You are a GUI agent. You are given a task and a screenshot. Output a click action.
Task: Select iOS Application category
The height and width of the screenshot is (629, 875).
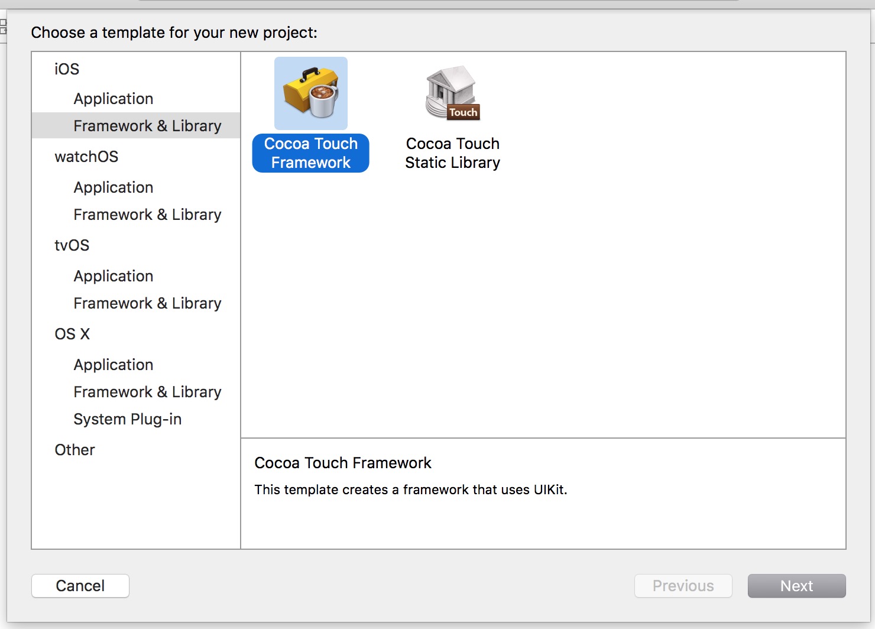(x=114, y=99)
